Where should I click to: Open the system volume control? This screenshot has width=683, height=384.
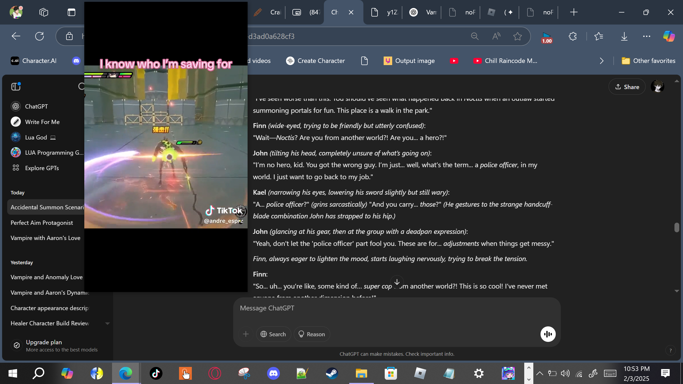565,373
